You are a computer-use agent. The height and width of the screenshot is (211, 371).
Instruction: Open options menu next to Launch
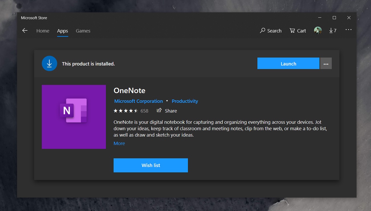click(326, 64)
